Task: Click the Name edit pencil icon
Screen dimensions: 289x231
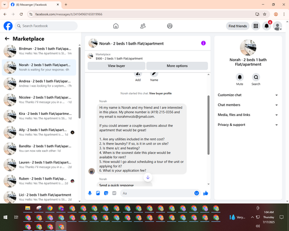Action: point(154,74)
